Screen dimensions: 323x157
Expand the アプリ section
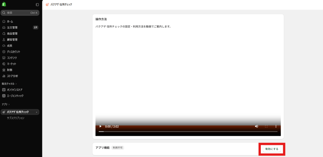tap(6, 105)
